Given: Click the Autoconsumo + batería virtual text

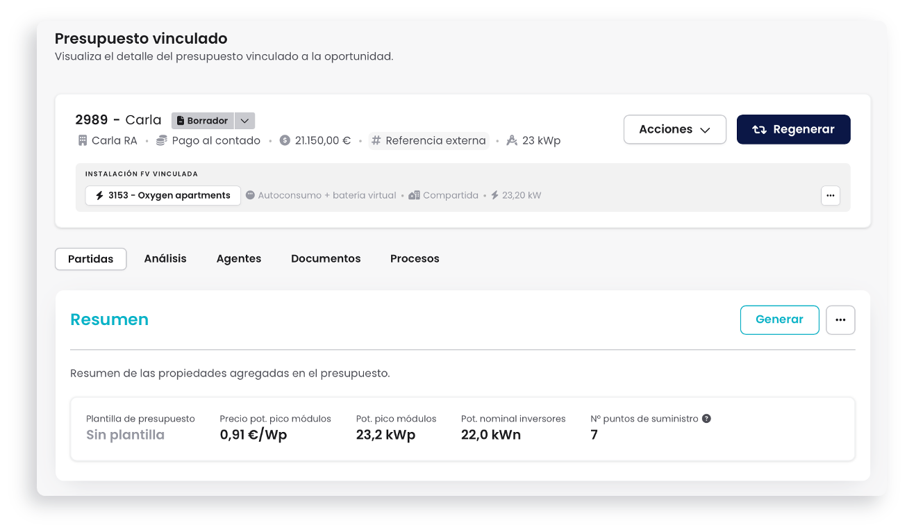Looking at the screenshot, I should tap(327, 195).
